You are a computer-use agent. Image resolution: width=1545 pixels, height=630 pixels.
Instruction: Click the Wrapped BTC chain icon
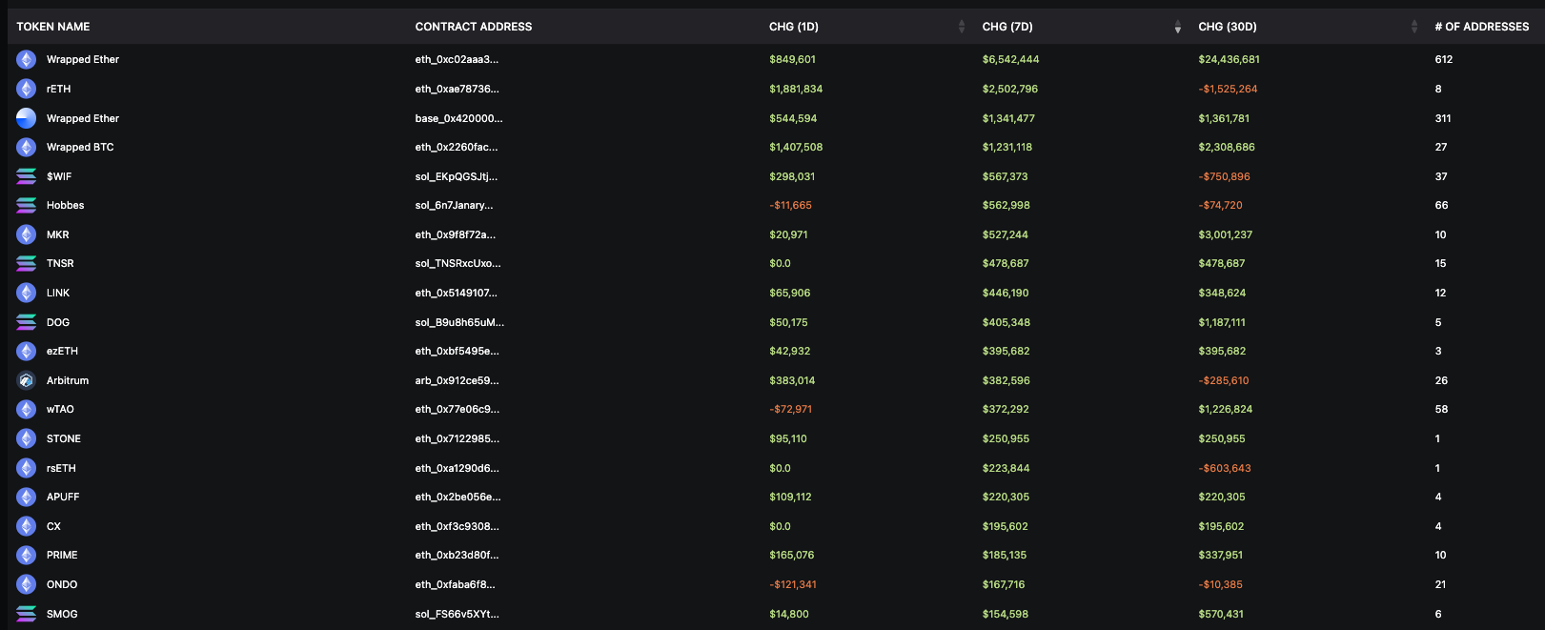(x=27, y=147)
